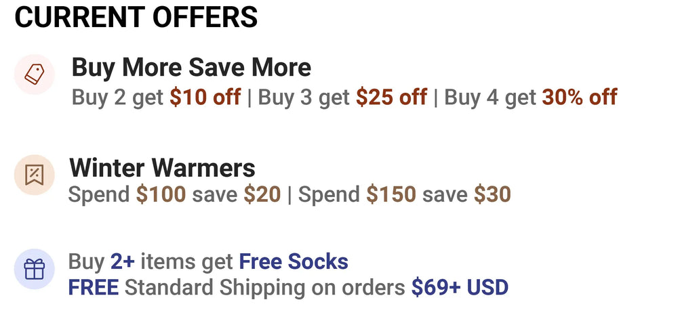678x321 pixels.
Task: Select the "Standard Shipping on orders" text
Action: pos(264,288)
